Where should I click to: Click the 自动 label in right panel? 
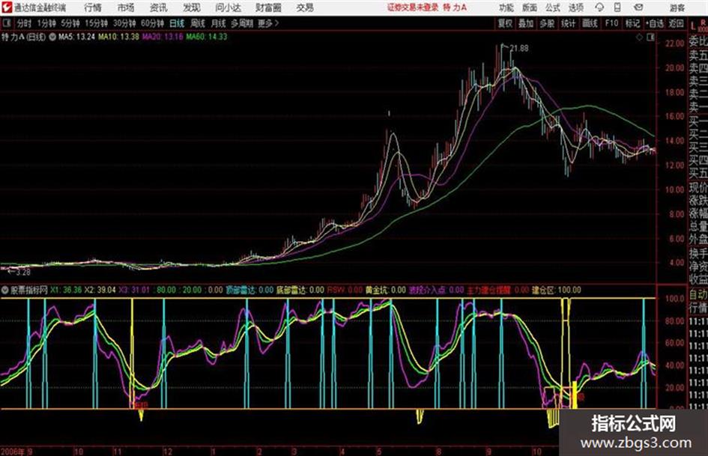pos(698,295)
